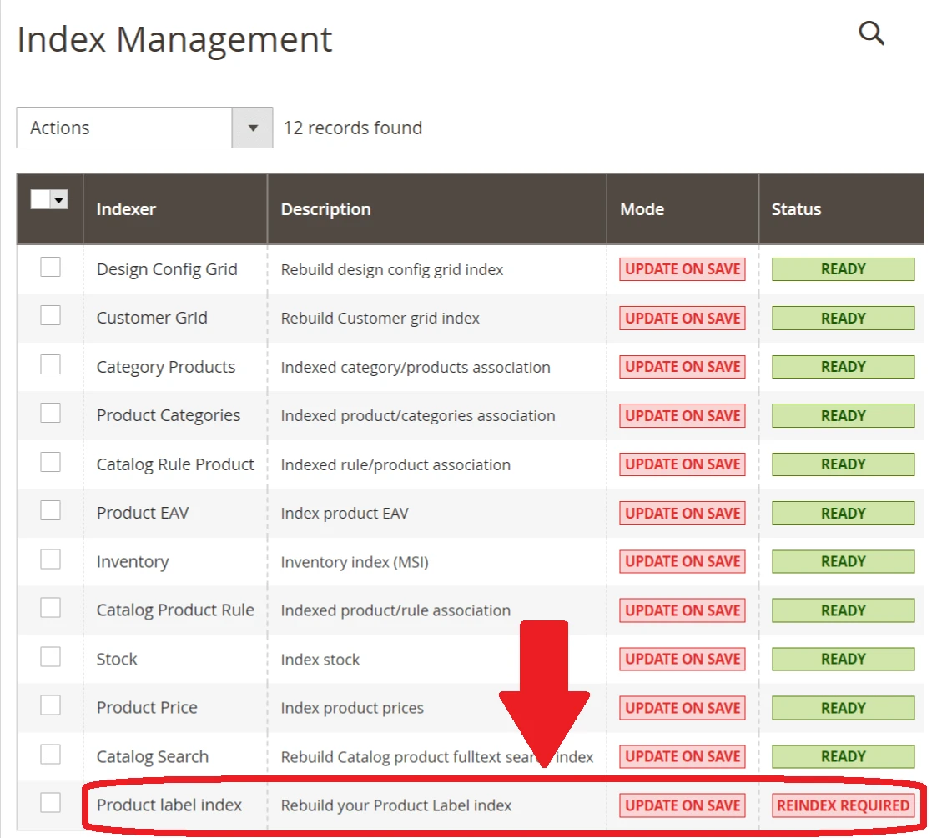Click Update on Save badge for Product EAV
Screen dimensions: 942x838
click(682, 513)
